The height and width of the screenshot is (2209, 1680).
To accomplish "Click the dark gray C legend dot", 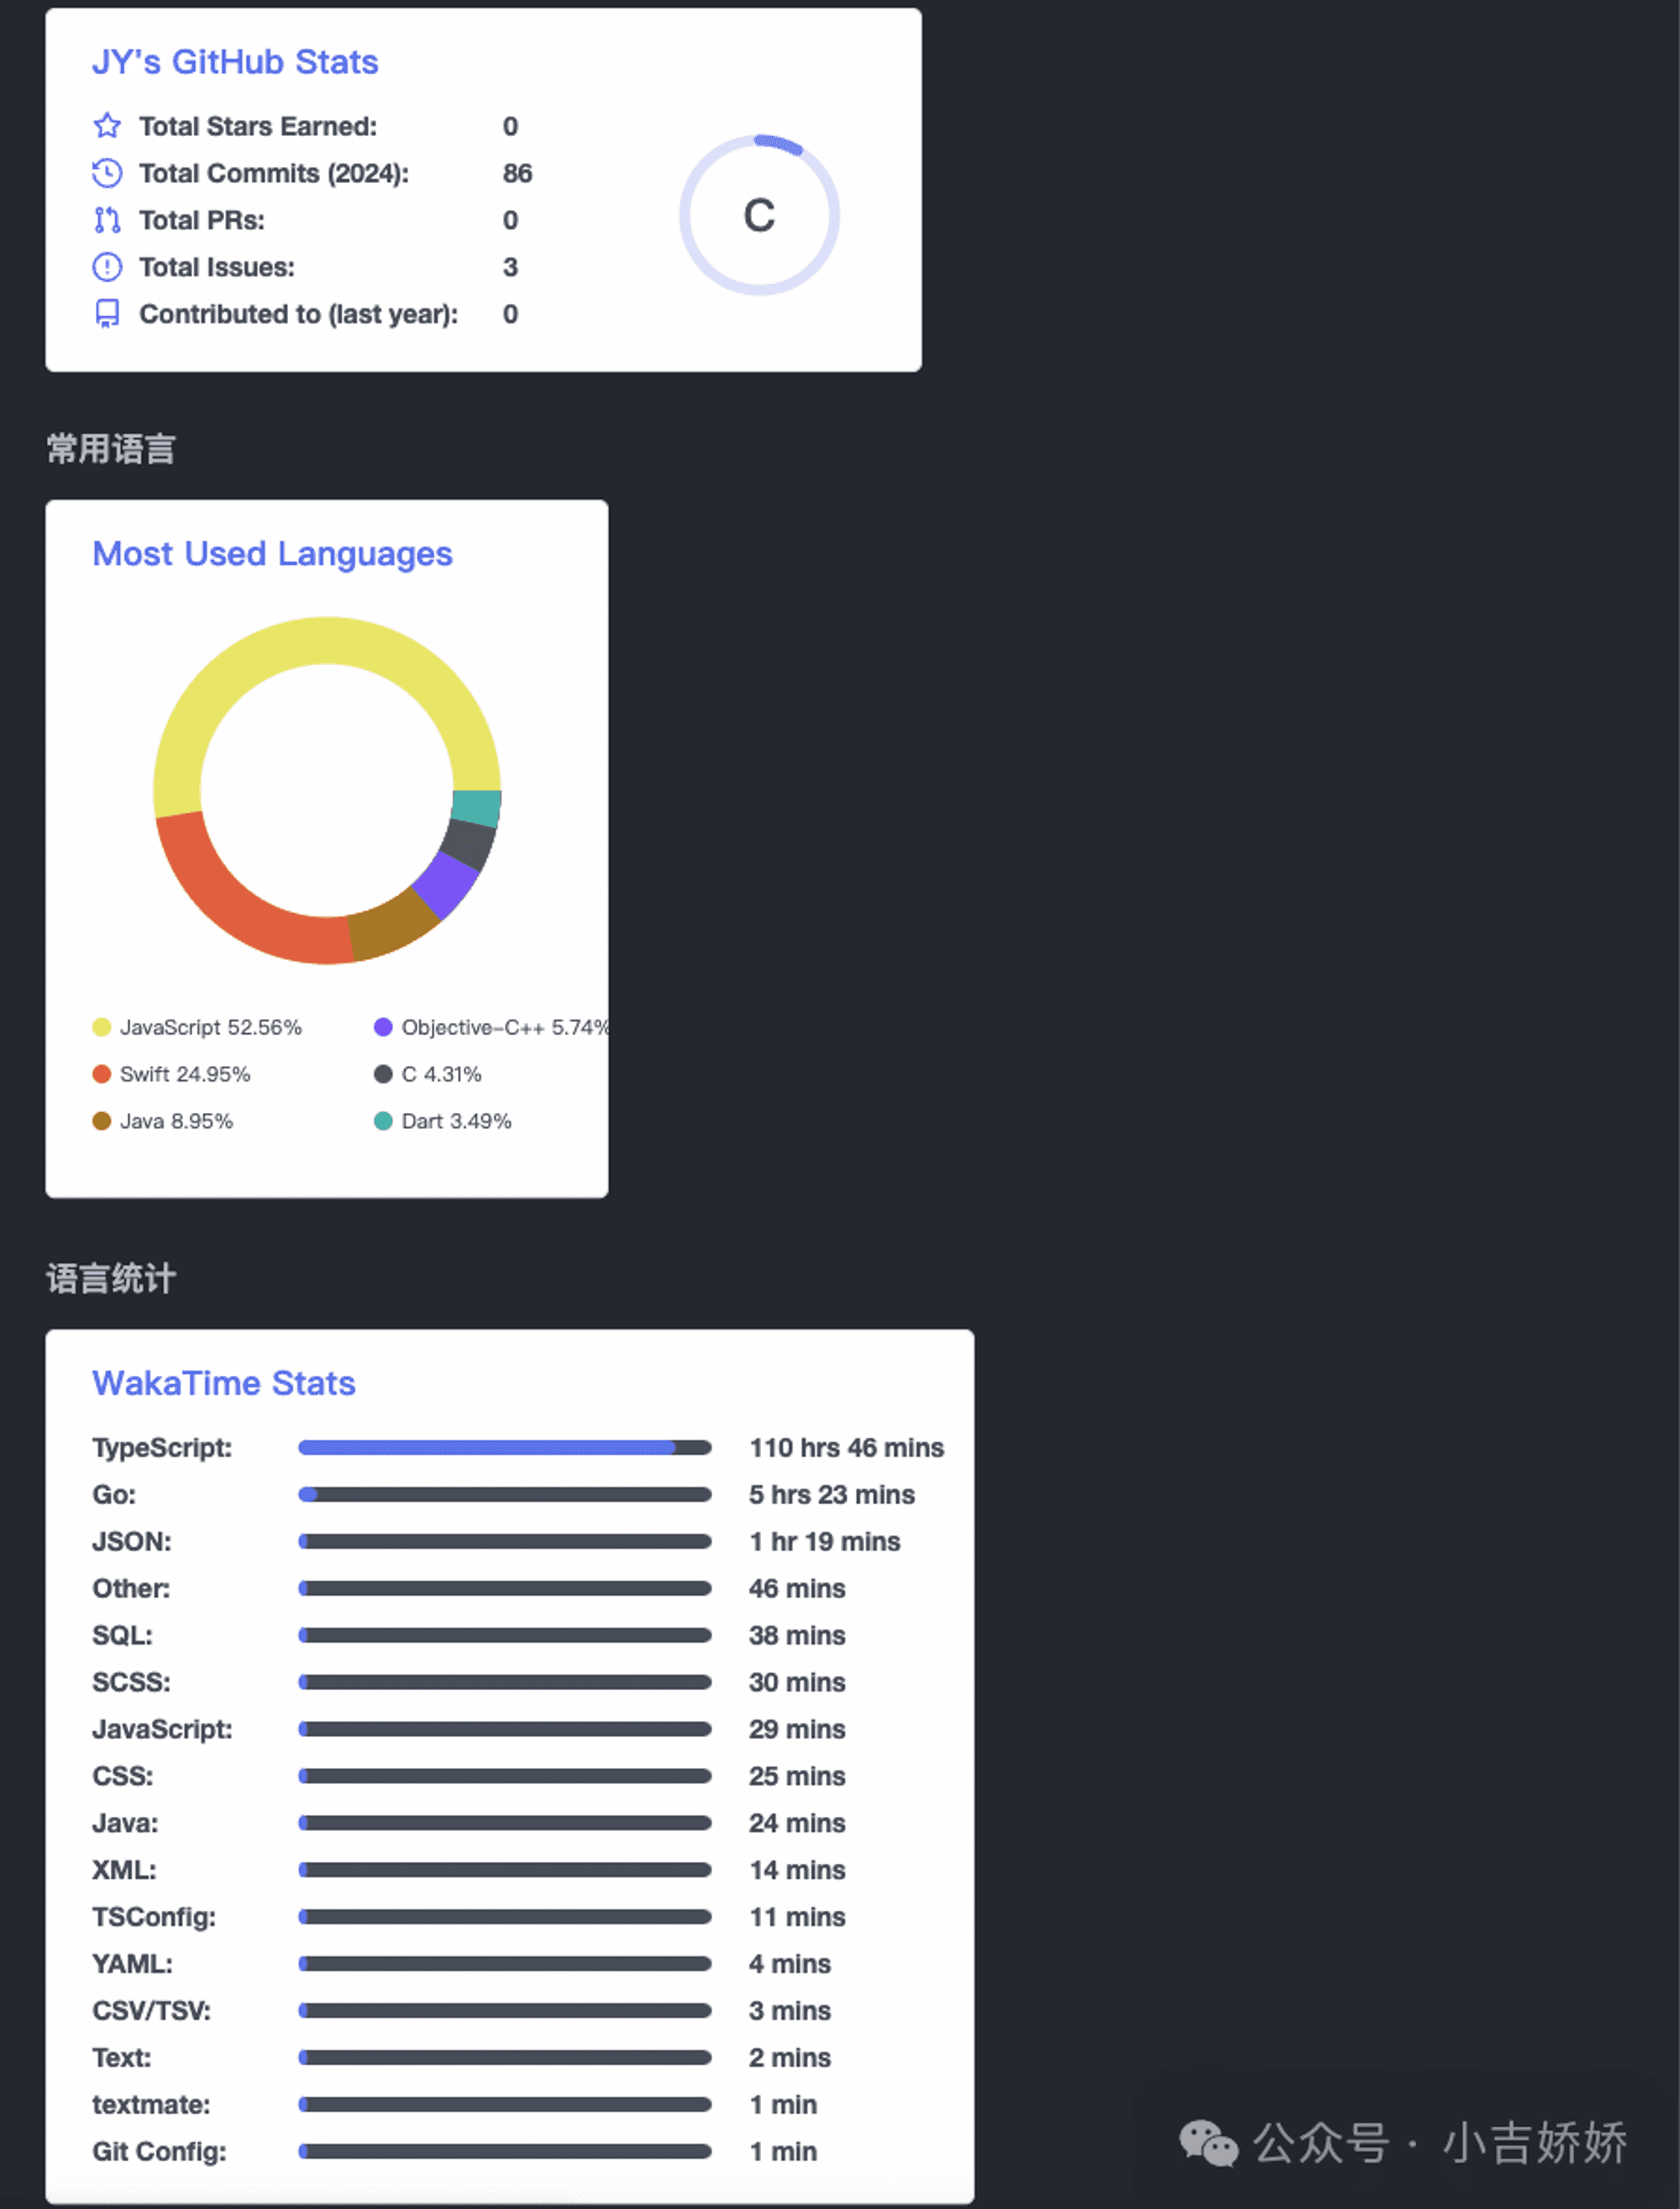I will 383,1074.
